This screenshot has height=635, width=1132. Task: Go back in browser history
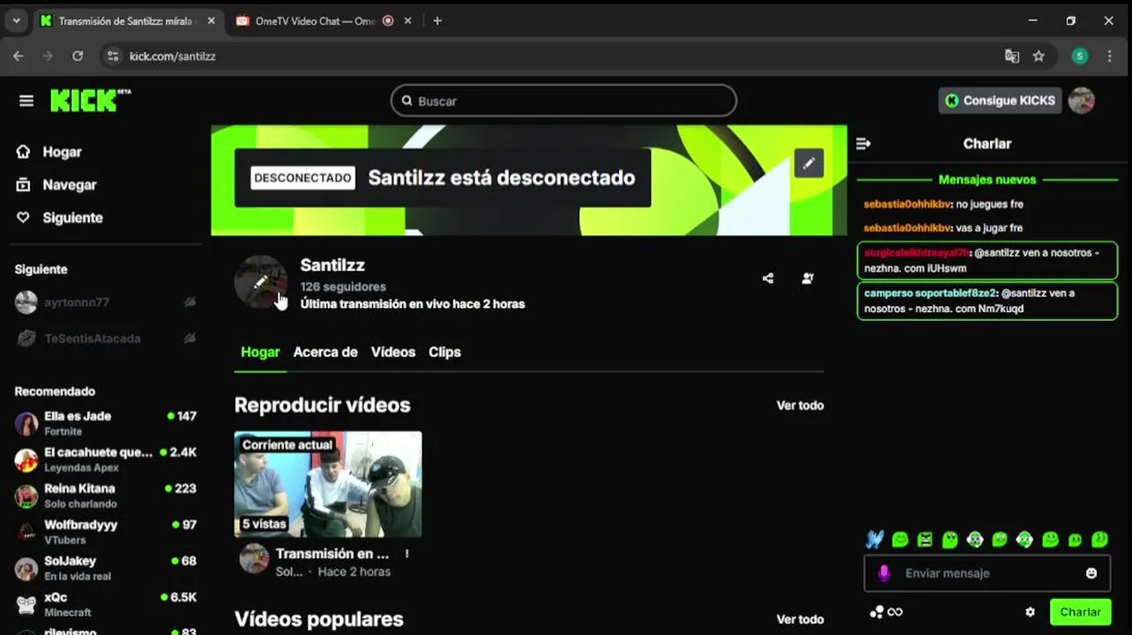pyautogui.click(x=19, y=56)
